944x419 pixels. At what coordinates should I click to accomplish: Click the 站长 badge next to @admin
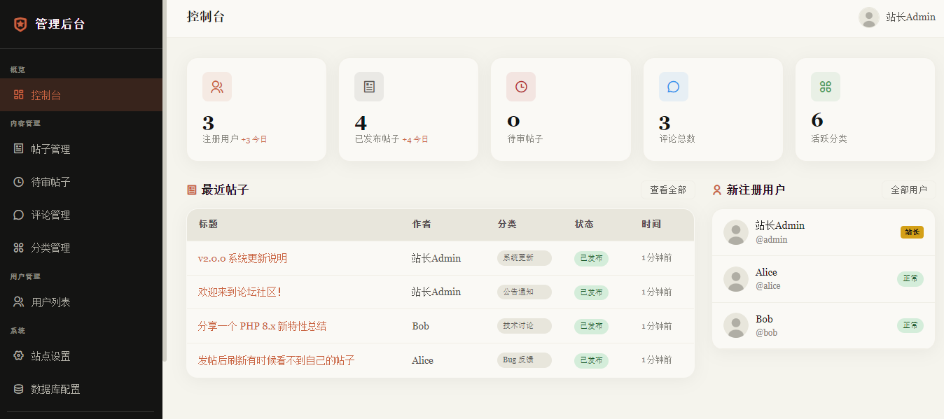912,232
